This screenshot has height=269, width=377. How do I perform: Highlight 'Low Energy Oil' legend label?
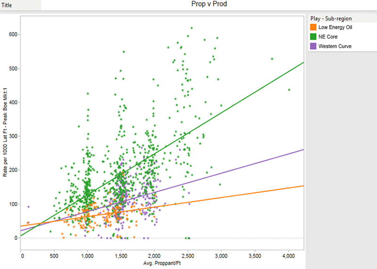335,27
